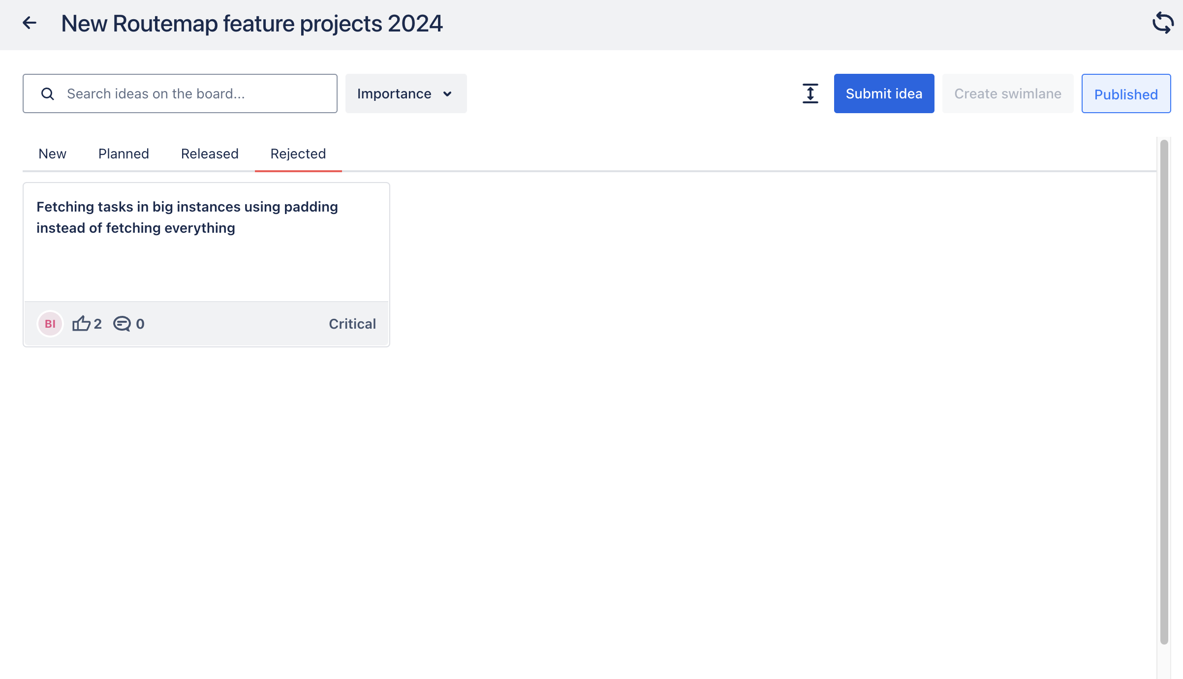
Task: Toggle the Published status button
Action: [x=1125, y=93]
